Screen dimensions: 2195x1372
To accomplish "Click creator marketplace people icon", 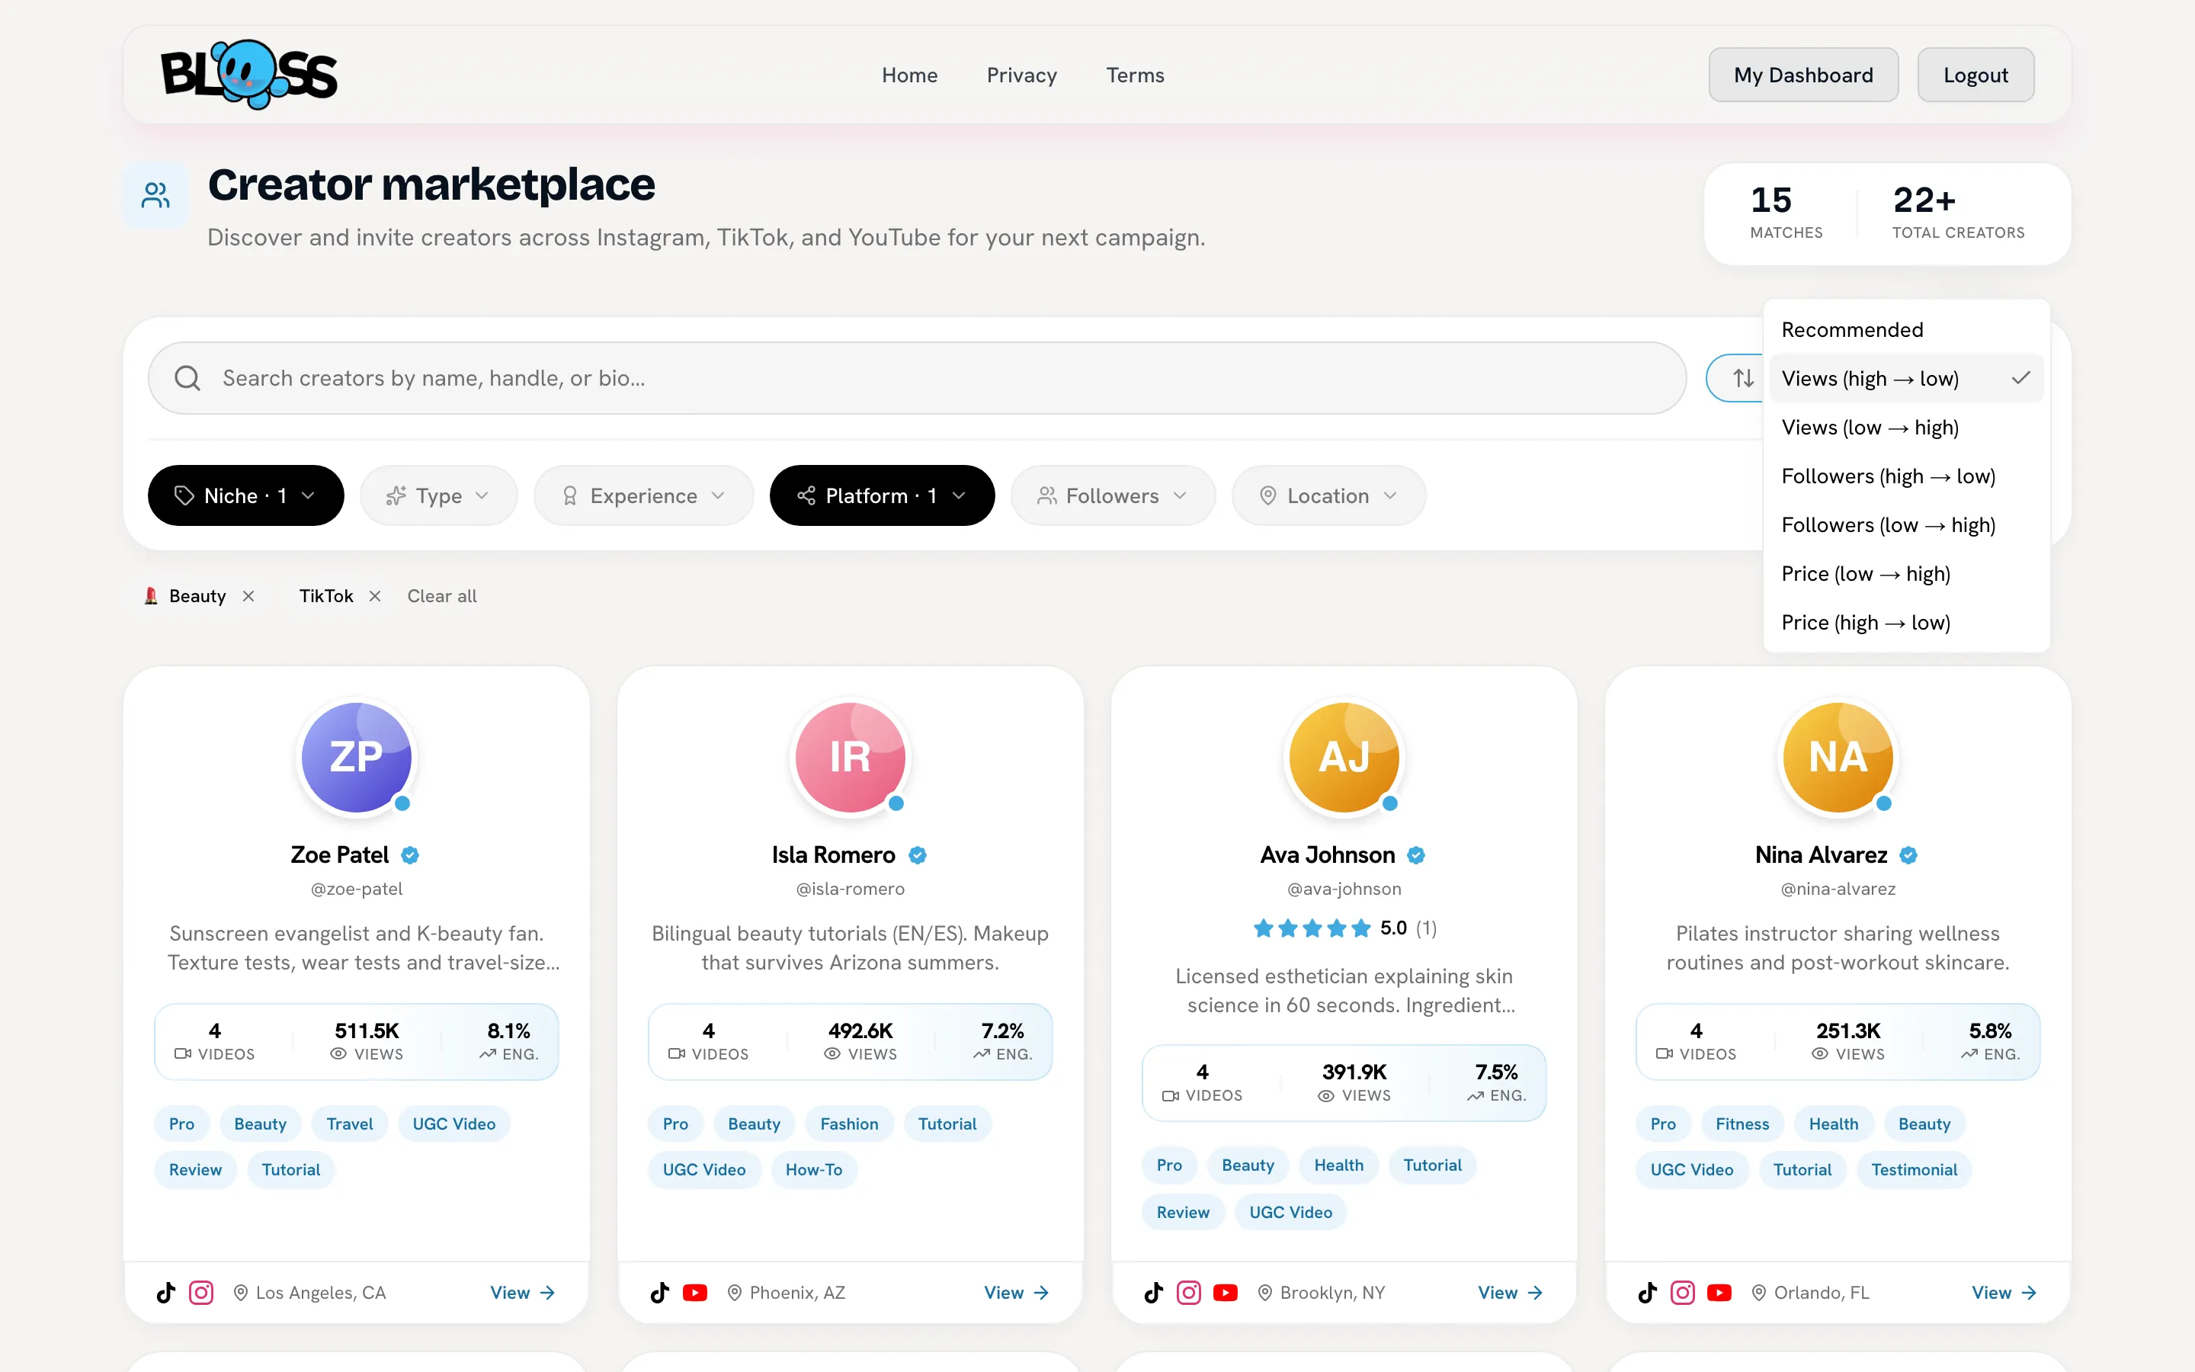I will point(155,195).
